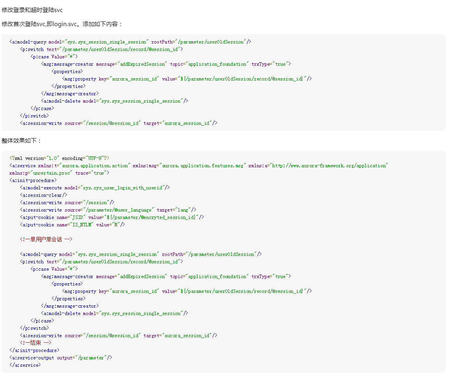Click the heading 修改登录和超时登陆svc
The height and width of the screenshot is (373, 450).
32,10
